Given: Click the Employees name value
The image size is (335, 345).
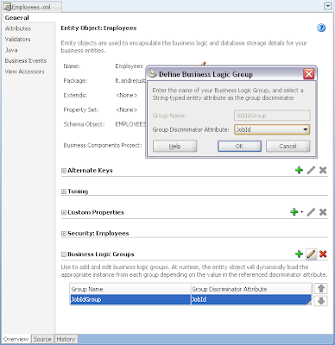Looking at the screenshot, I should pos(129,66).
